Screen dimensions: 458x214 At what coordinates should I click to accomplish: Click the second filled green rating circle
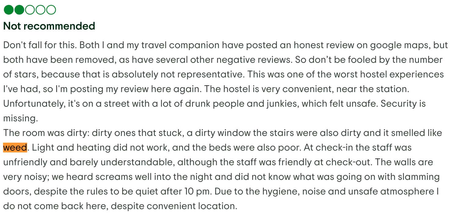pos(19,10)
